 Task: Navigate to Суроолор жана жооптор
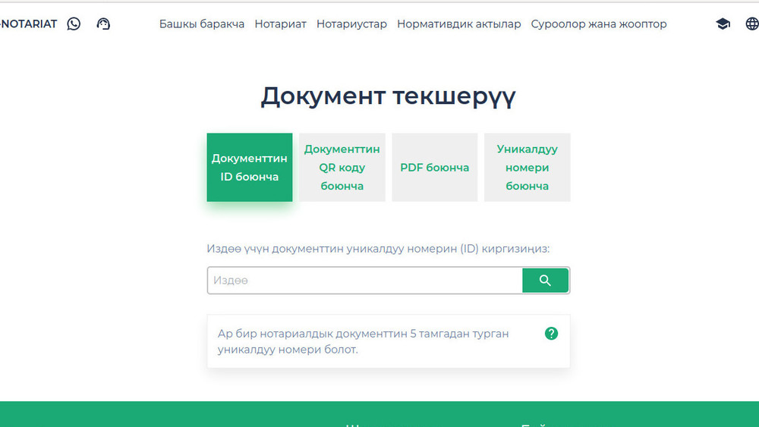pos(598,24)
